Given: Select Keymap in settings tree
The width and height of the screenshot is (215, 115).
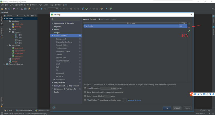Looking at the screenshot, I should (x=57, y=27).
